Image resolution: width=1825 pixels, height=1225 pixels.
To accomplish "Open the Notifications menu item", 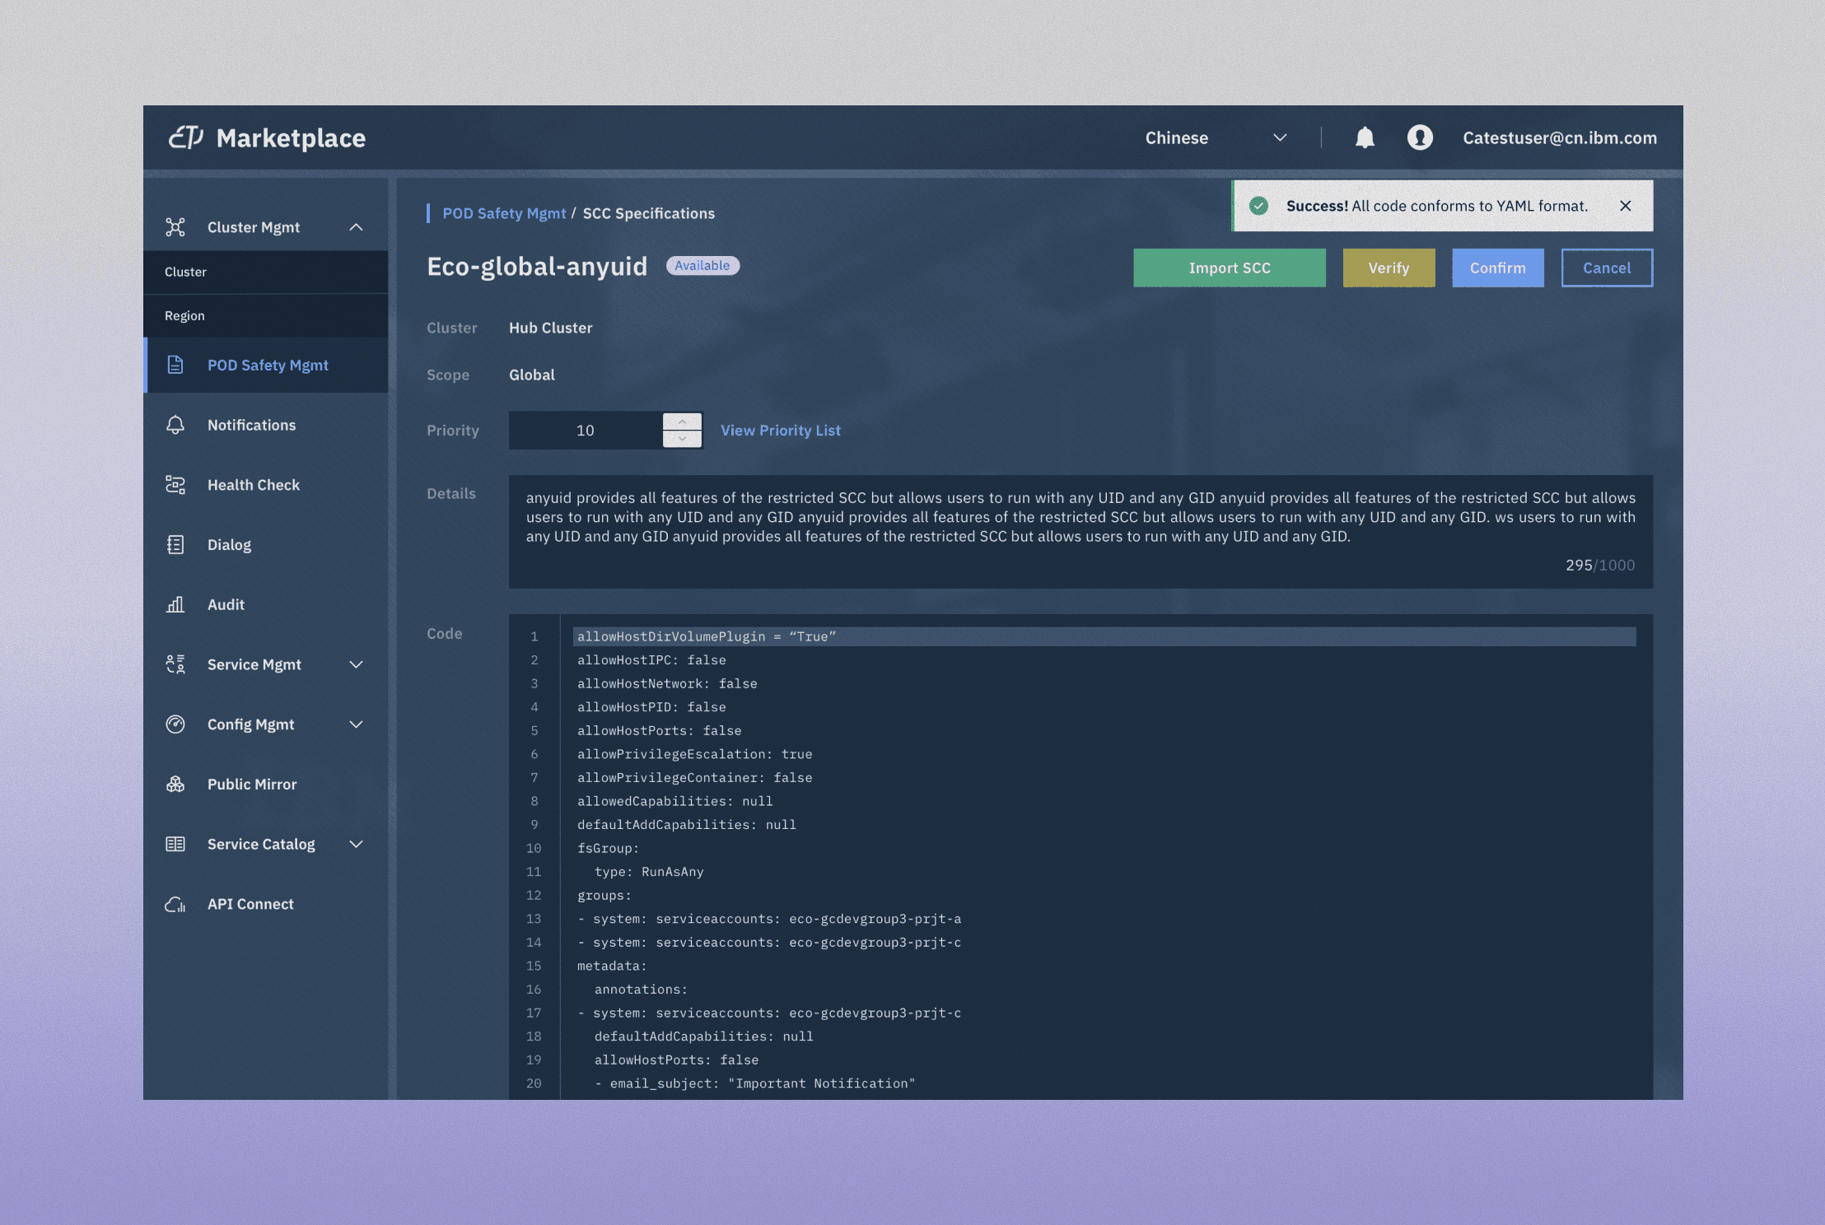I will tap(251, 425).
